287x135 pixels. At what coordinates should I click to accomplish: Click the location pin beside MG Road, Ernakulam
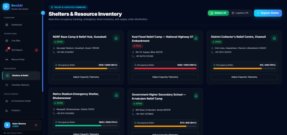click(133, 110)
